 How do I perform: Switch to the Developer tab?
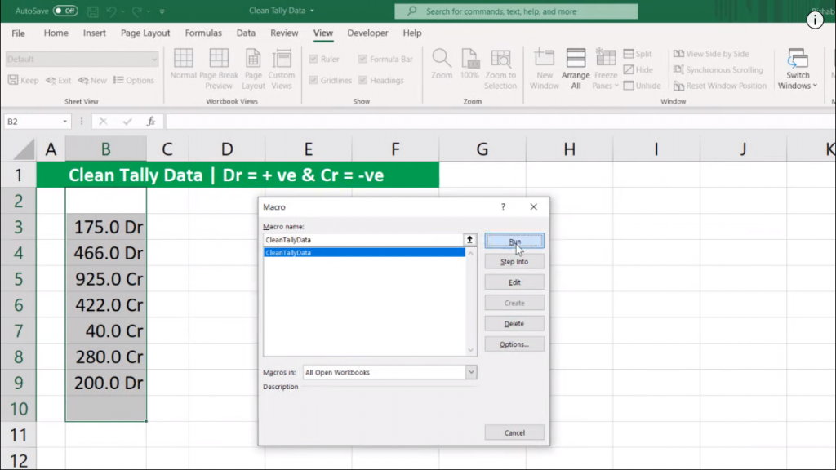(367, 33)
